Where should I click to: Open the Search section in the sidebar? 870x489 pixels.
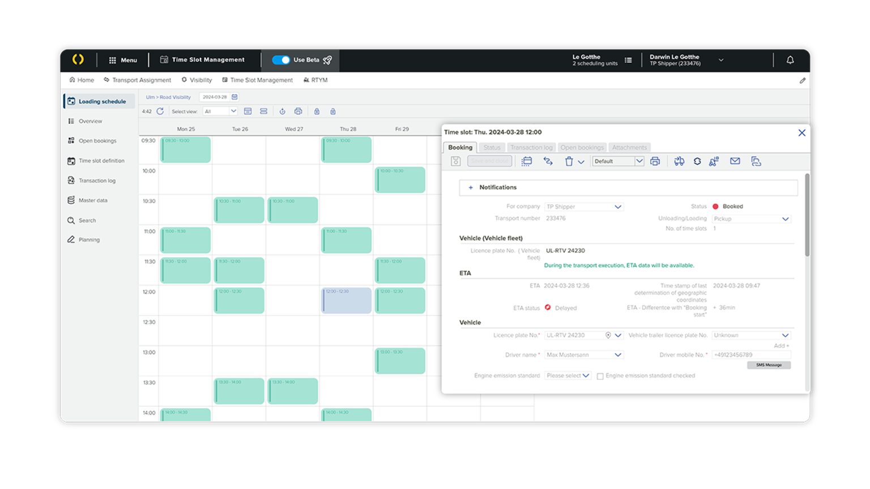[x=87, y=220]
